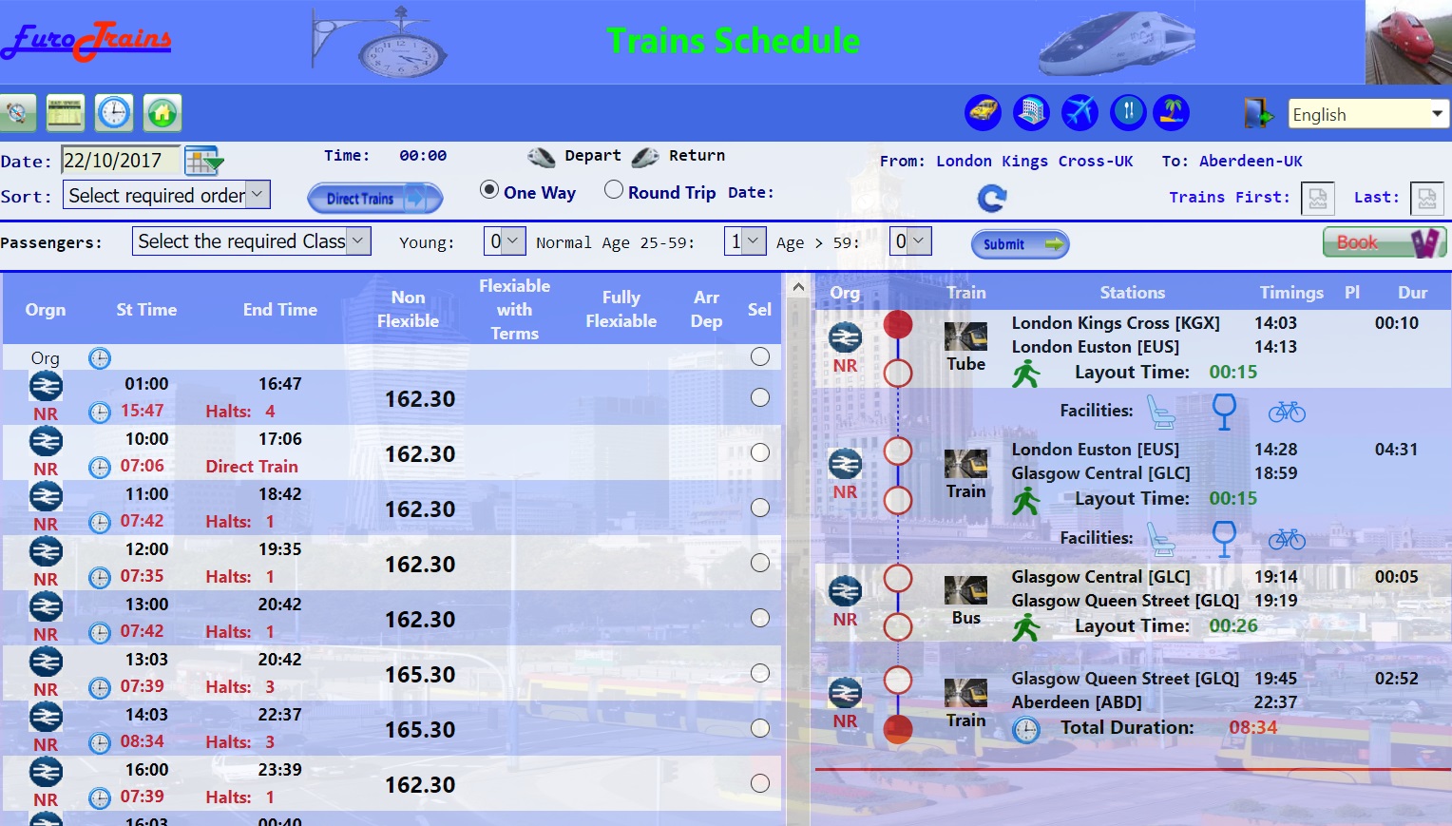Click the blue refresh arrow icon

tap(992, 198)
